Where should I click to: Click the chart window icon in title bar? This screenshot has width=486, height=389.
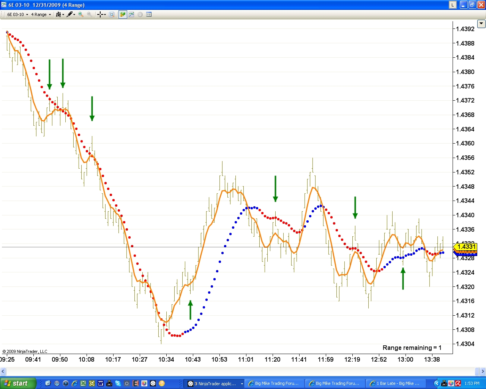click(4, 5)
